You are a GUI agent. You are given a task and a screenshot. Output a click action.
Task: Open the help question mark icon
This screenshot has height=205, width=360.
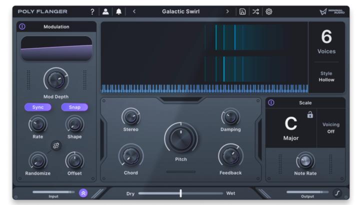(x=92, y=11)
